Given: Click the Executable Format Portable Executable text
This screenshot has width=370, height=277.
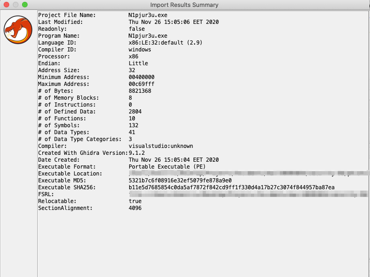Looking at the screenshot, I should click(x=167, y=167).
